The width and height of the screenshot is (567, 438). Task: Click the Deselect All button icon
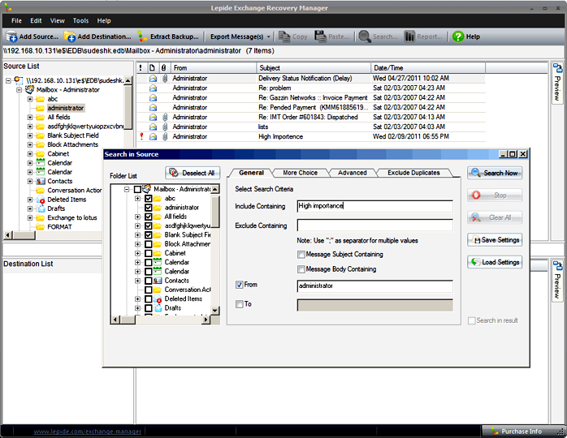(x=174, y=173)
